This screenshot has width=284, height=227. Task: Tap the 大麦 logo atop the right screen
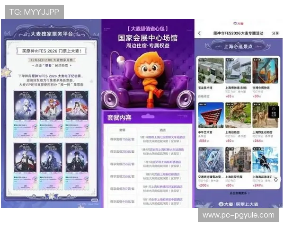point(238,23)
